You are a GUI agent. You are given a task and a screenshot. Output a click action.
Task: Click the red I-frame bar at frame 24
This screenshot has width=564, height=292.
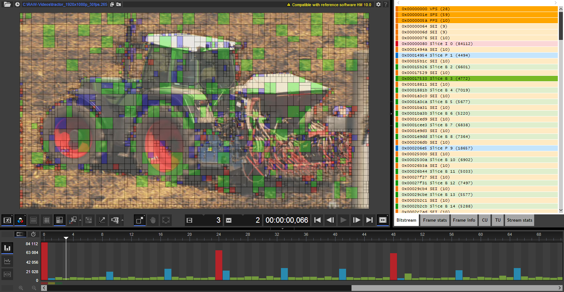coord(219,265)
